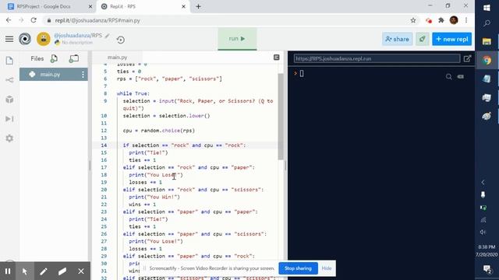Screen dimensions: 499x280
Task: Open the volume control in tray
Action: pos(483,232)
